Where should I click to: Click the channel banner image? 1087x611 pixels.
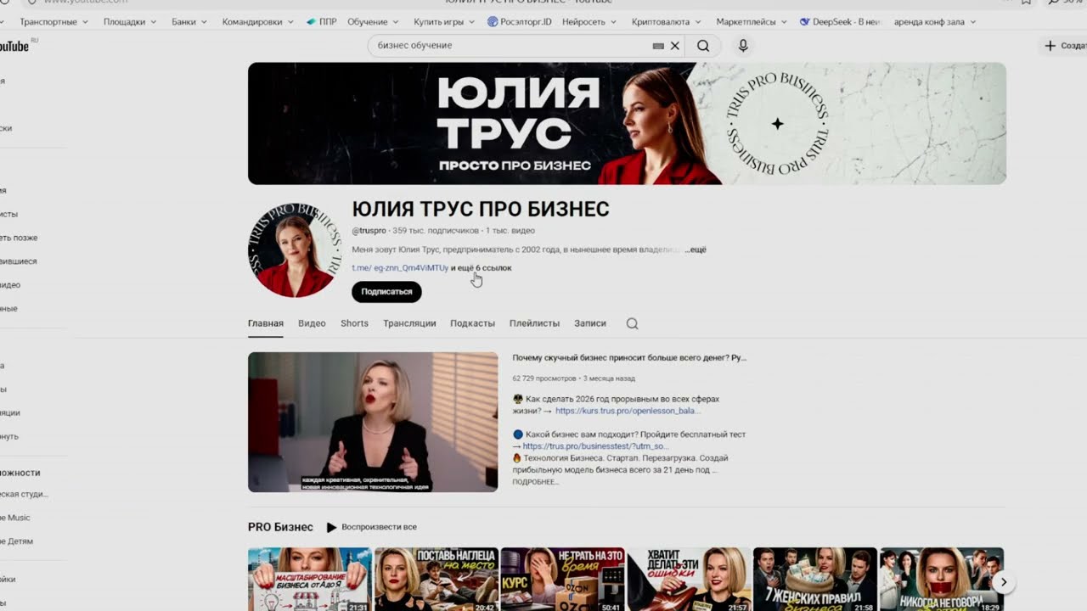[x=627, y=123]
